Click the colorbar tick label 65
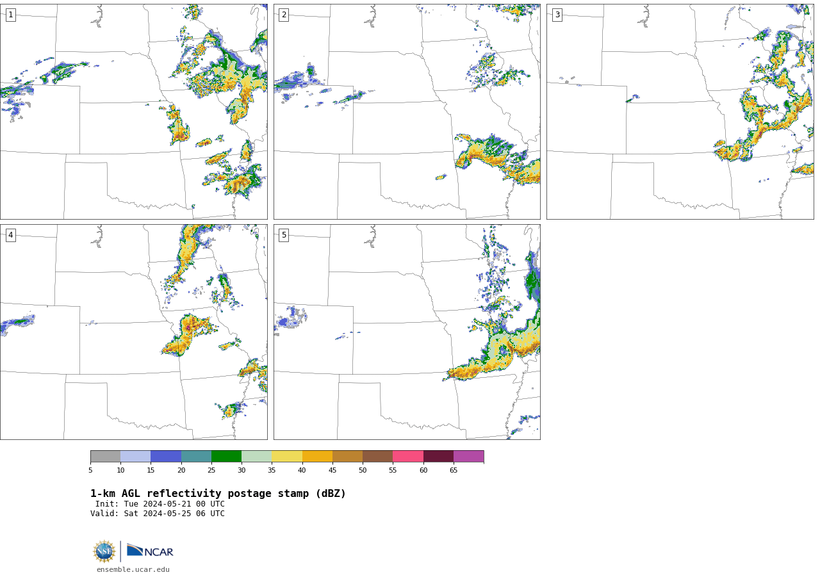 pyautogui.click(x=454, y=471)
